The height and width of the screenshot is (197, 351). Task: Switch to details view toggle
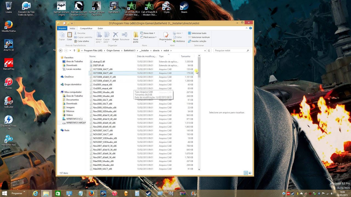coord(246,173)
